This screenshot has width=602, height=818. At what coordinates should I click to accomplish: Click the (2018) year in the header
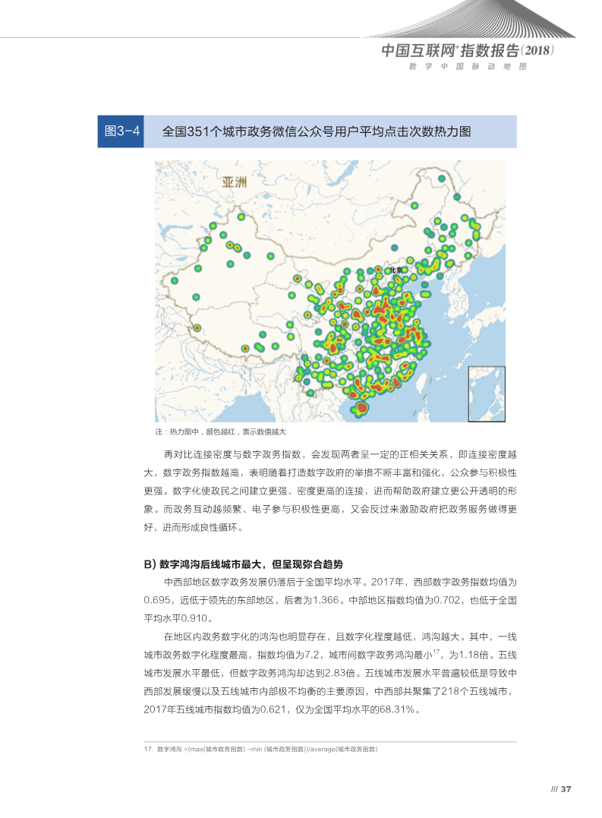539,51
